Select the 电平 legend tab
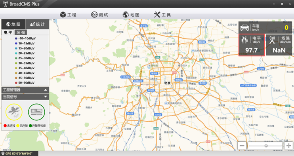Screen dimensions: 294x156 [8, 32]
